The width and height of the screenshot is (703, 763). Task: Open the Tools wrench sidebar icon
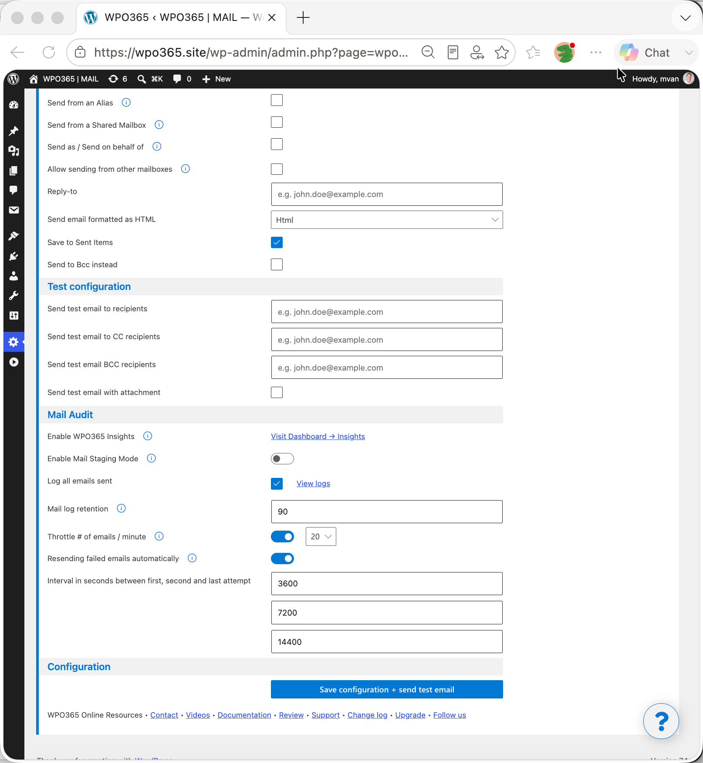[14, 296]
